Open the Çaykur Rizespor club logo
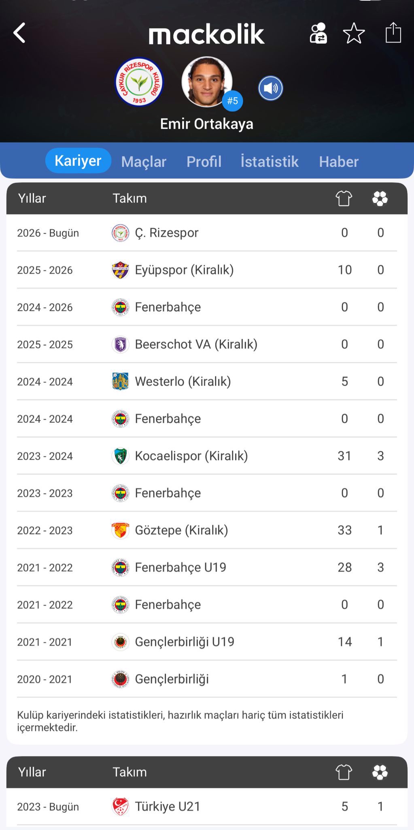The image size is (414, 830). click(x=139, y=82)
